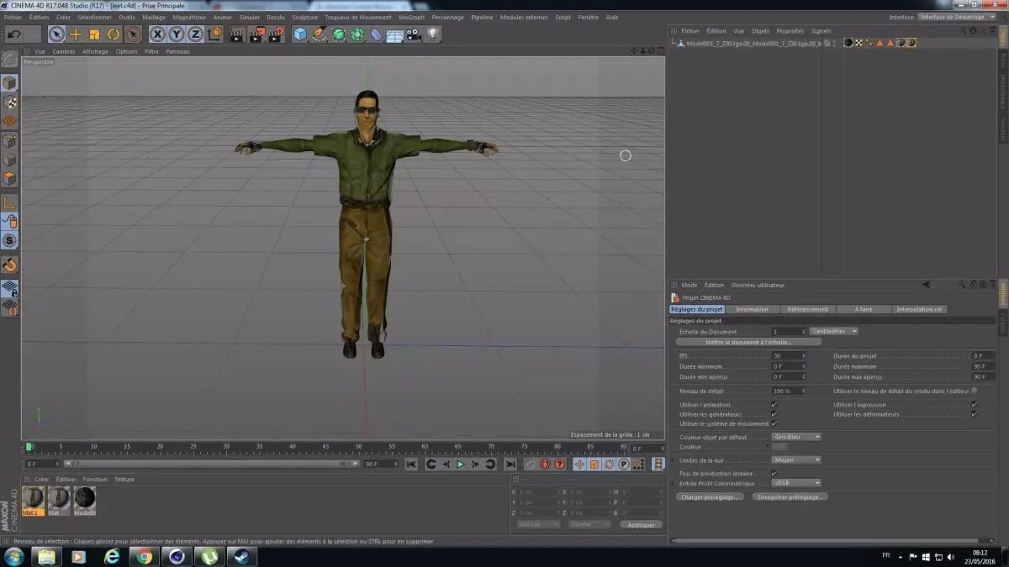
Task: Click the Charger préréglage button
Action: point(711,497)
